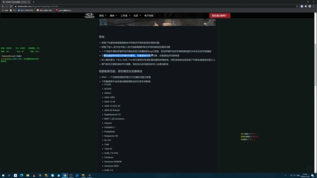317x178 pixels.
Task: Open File Explorer from the taskbar
Action: click(x=28, y=175)
